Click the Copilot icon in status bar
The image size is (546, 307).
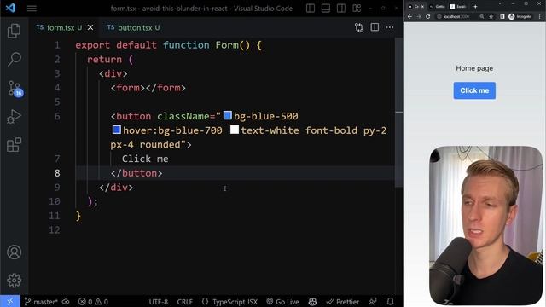[312, 302]
